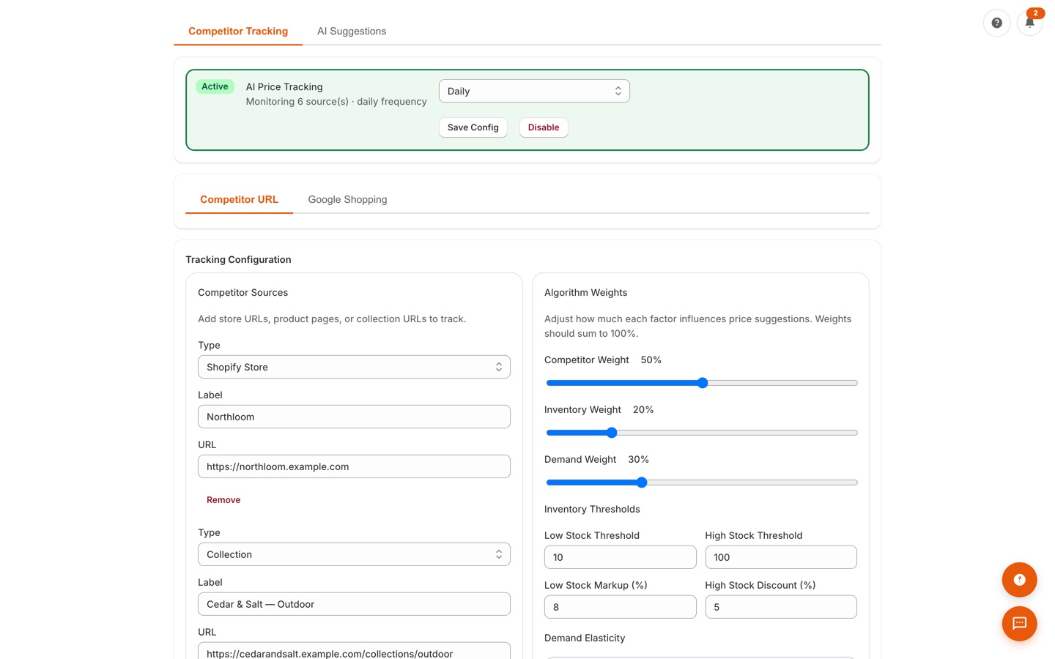The width and height of the screenshot is (1055, 659).
Task: Click the 'Tracking Configuration' heading
Action: click(x=238, y=260)
